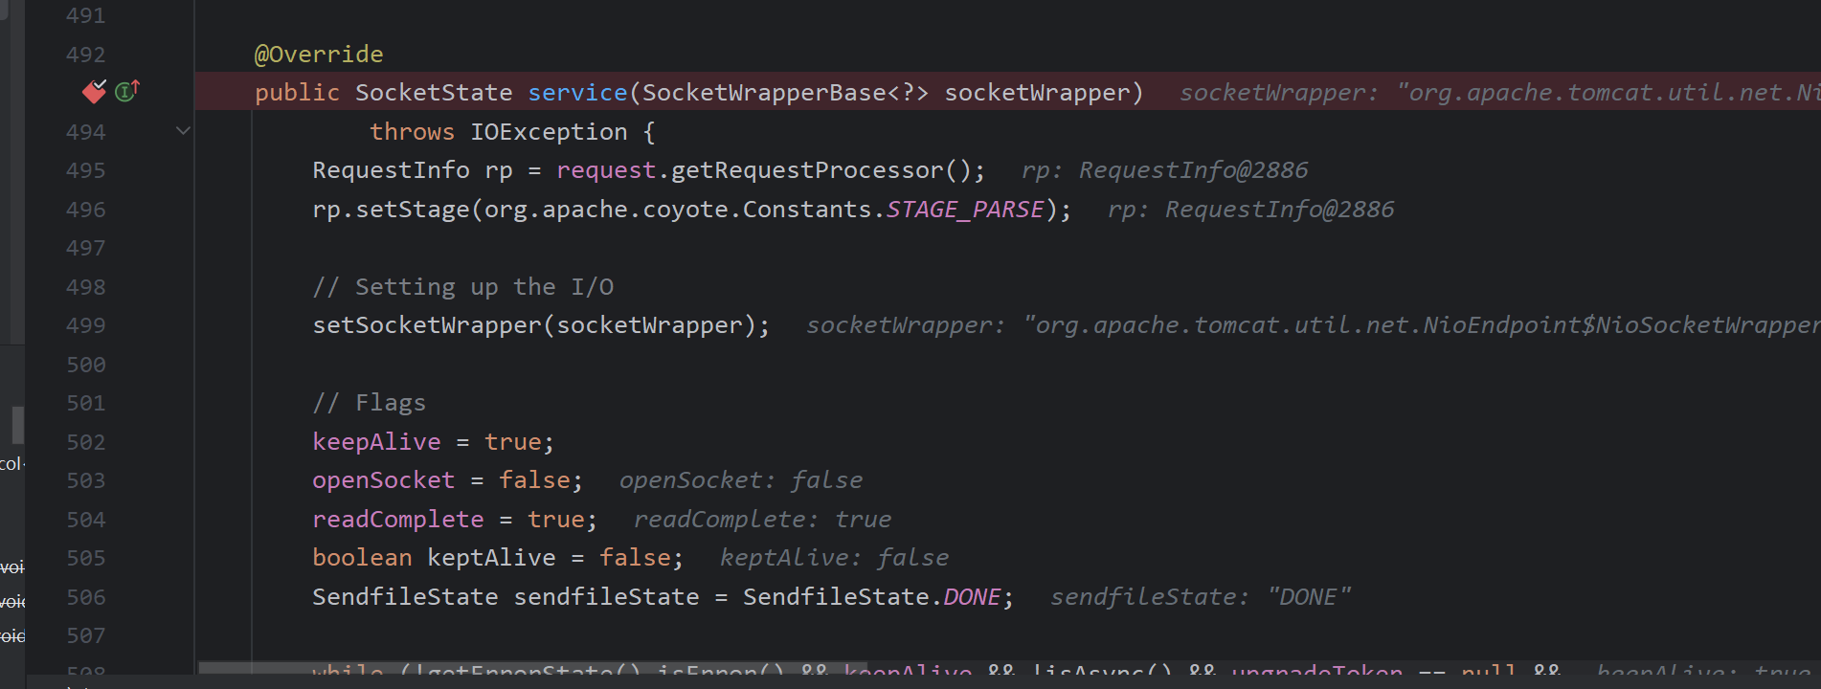
Task: Click the @Override annotation
Action: 319,55
